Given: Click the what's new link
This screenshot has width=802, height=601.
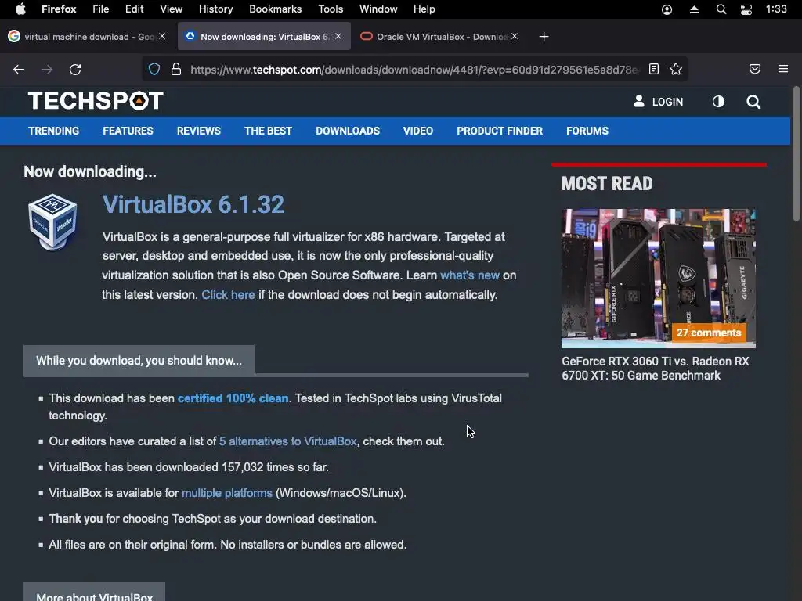Looking at the screenshot, I should click(470, 275).
